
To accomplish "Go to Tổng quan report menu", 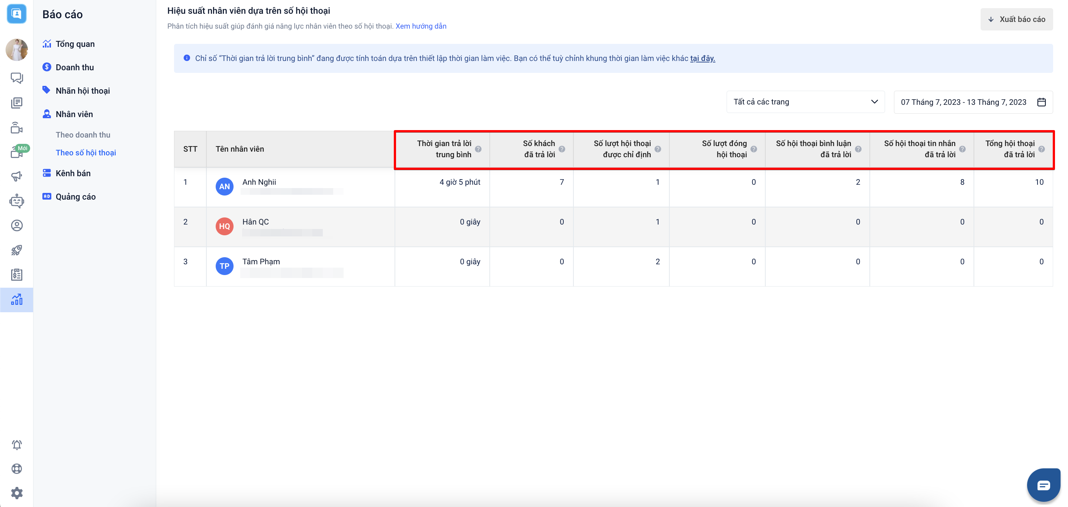I will 75,44.
